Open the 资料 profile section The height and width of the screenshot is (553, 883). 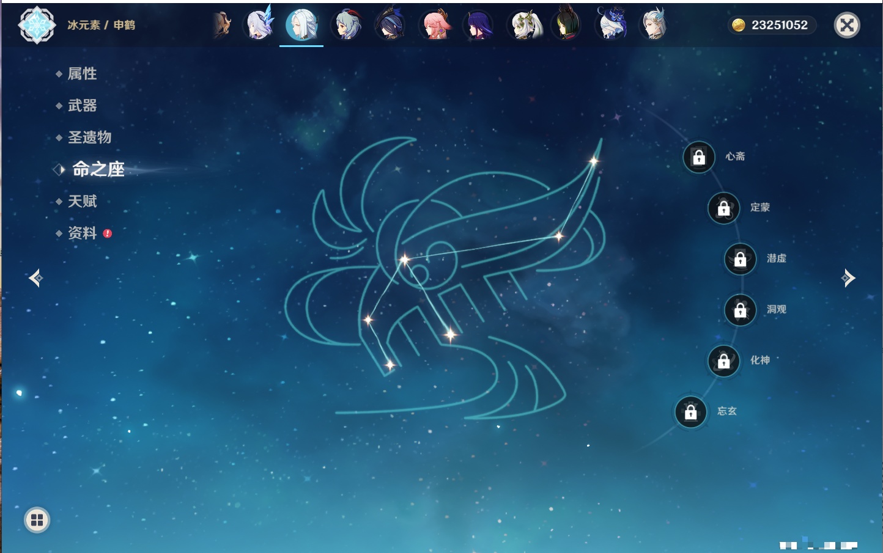(x=82, y=233)
